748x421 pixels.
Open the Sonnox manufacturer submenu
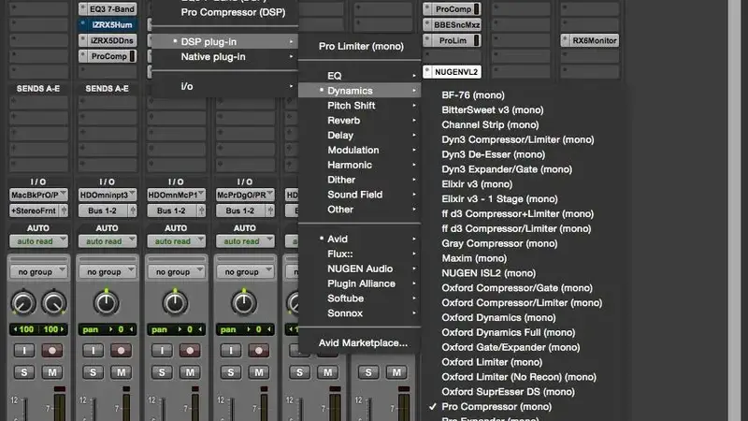(x=360, y=313)
